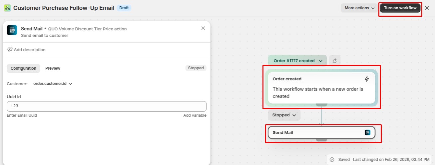Expand the order.customer.id dropdown

coord(53,84)
